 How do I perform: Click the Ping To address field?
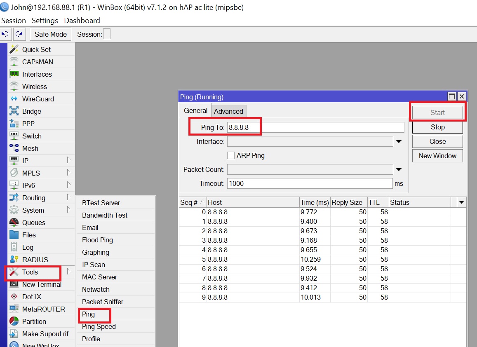pyautogui.click(x=315, y=127)
